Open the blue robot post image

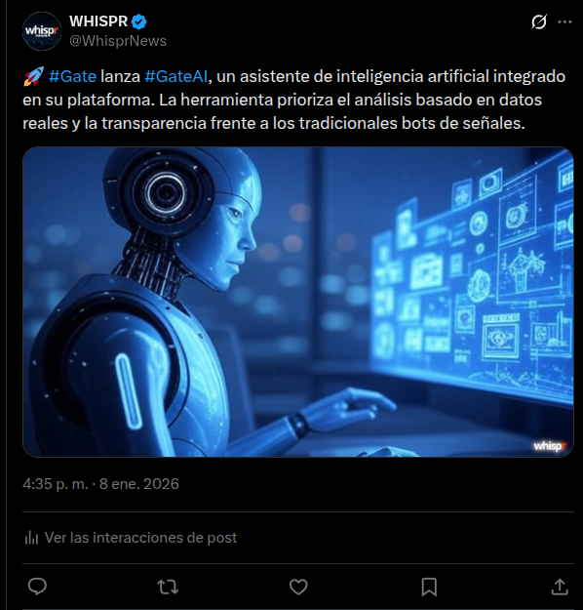pyautogui.click(x=298, y=302)
